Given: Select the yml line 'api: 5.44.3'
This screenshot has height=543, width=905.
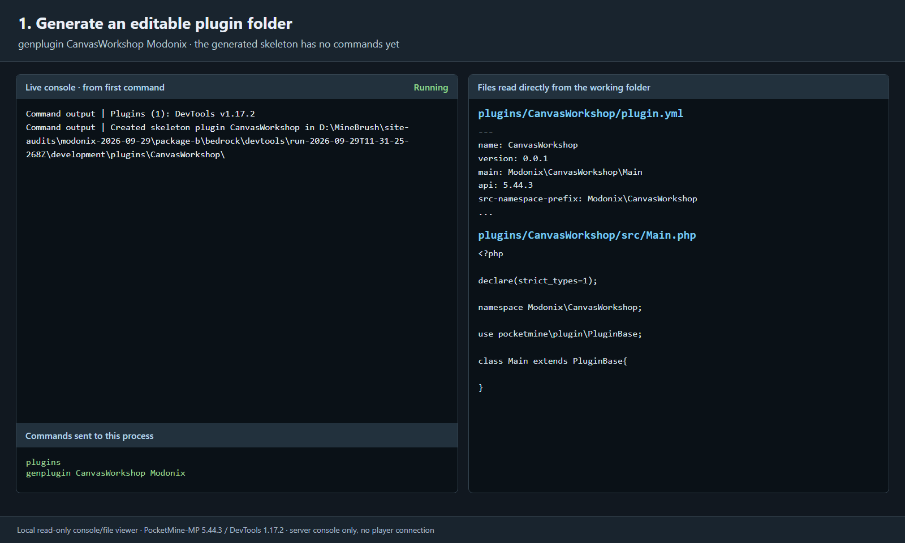Looking at the screenshot, I should [x=505, y=185].
